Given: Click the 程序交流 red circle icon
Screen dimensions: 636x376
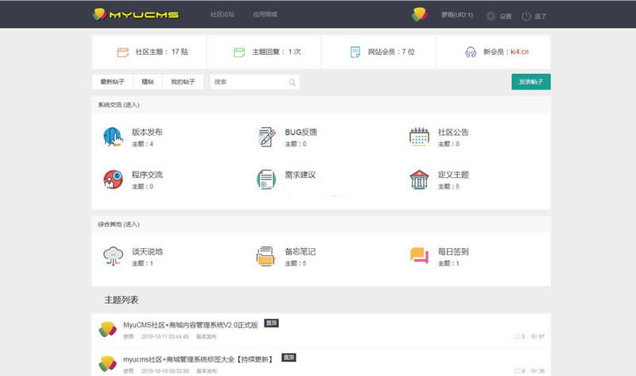Looking at the screenshot, I should (113, 180).
